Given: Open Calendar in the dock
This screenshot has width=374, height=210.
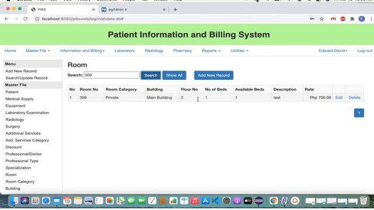Looking at the screenshot, I should point(67,201).
